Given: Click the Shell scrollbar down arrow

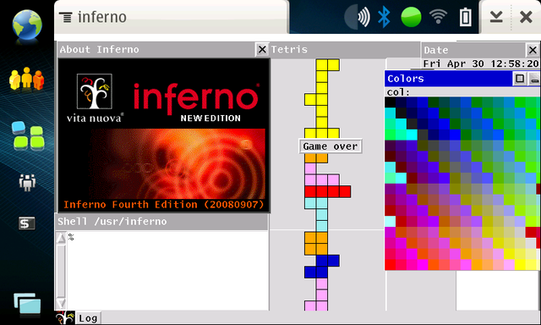Looking at the screenshot, I should (x=61, y=304).
